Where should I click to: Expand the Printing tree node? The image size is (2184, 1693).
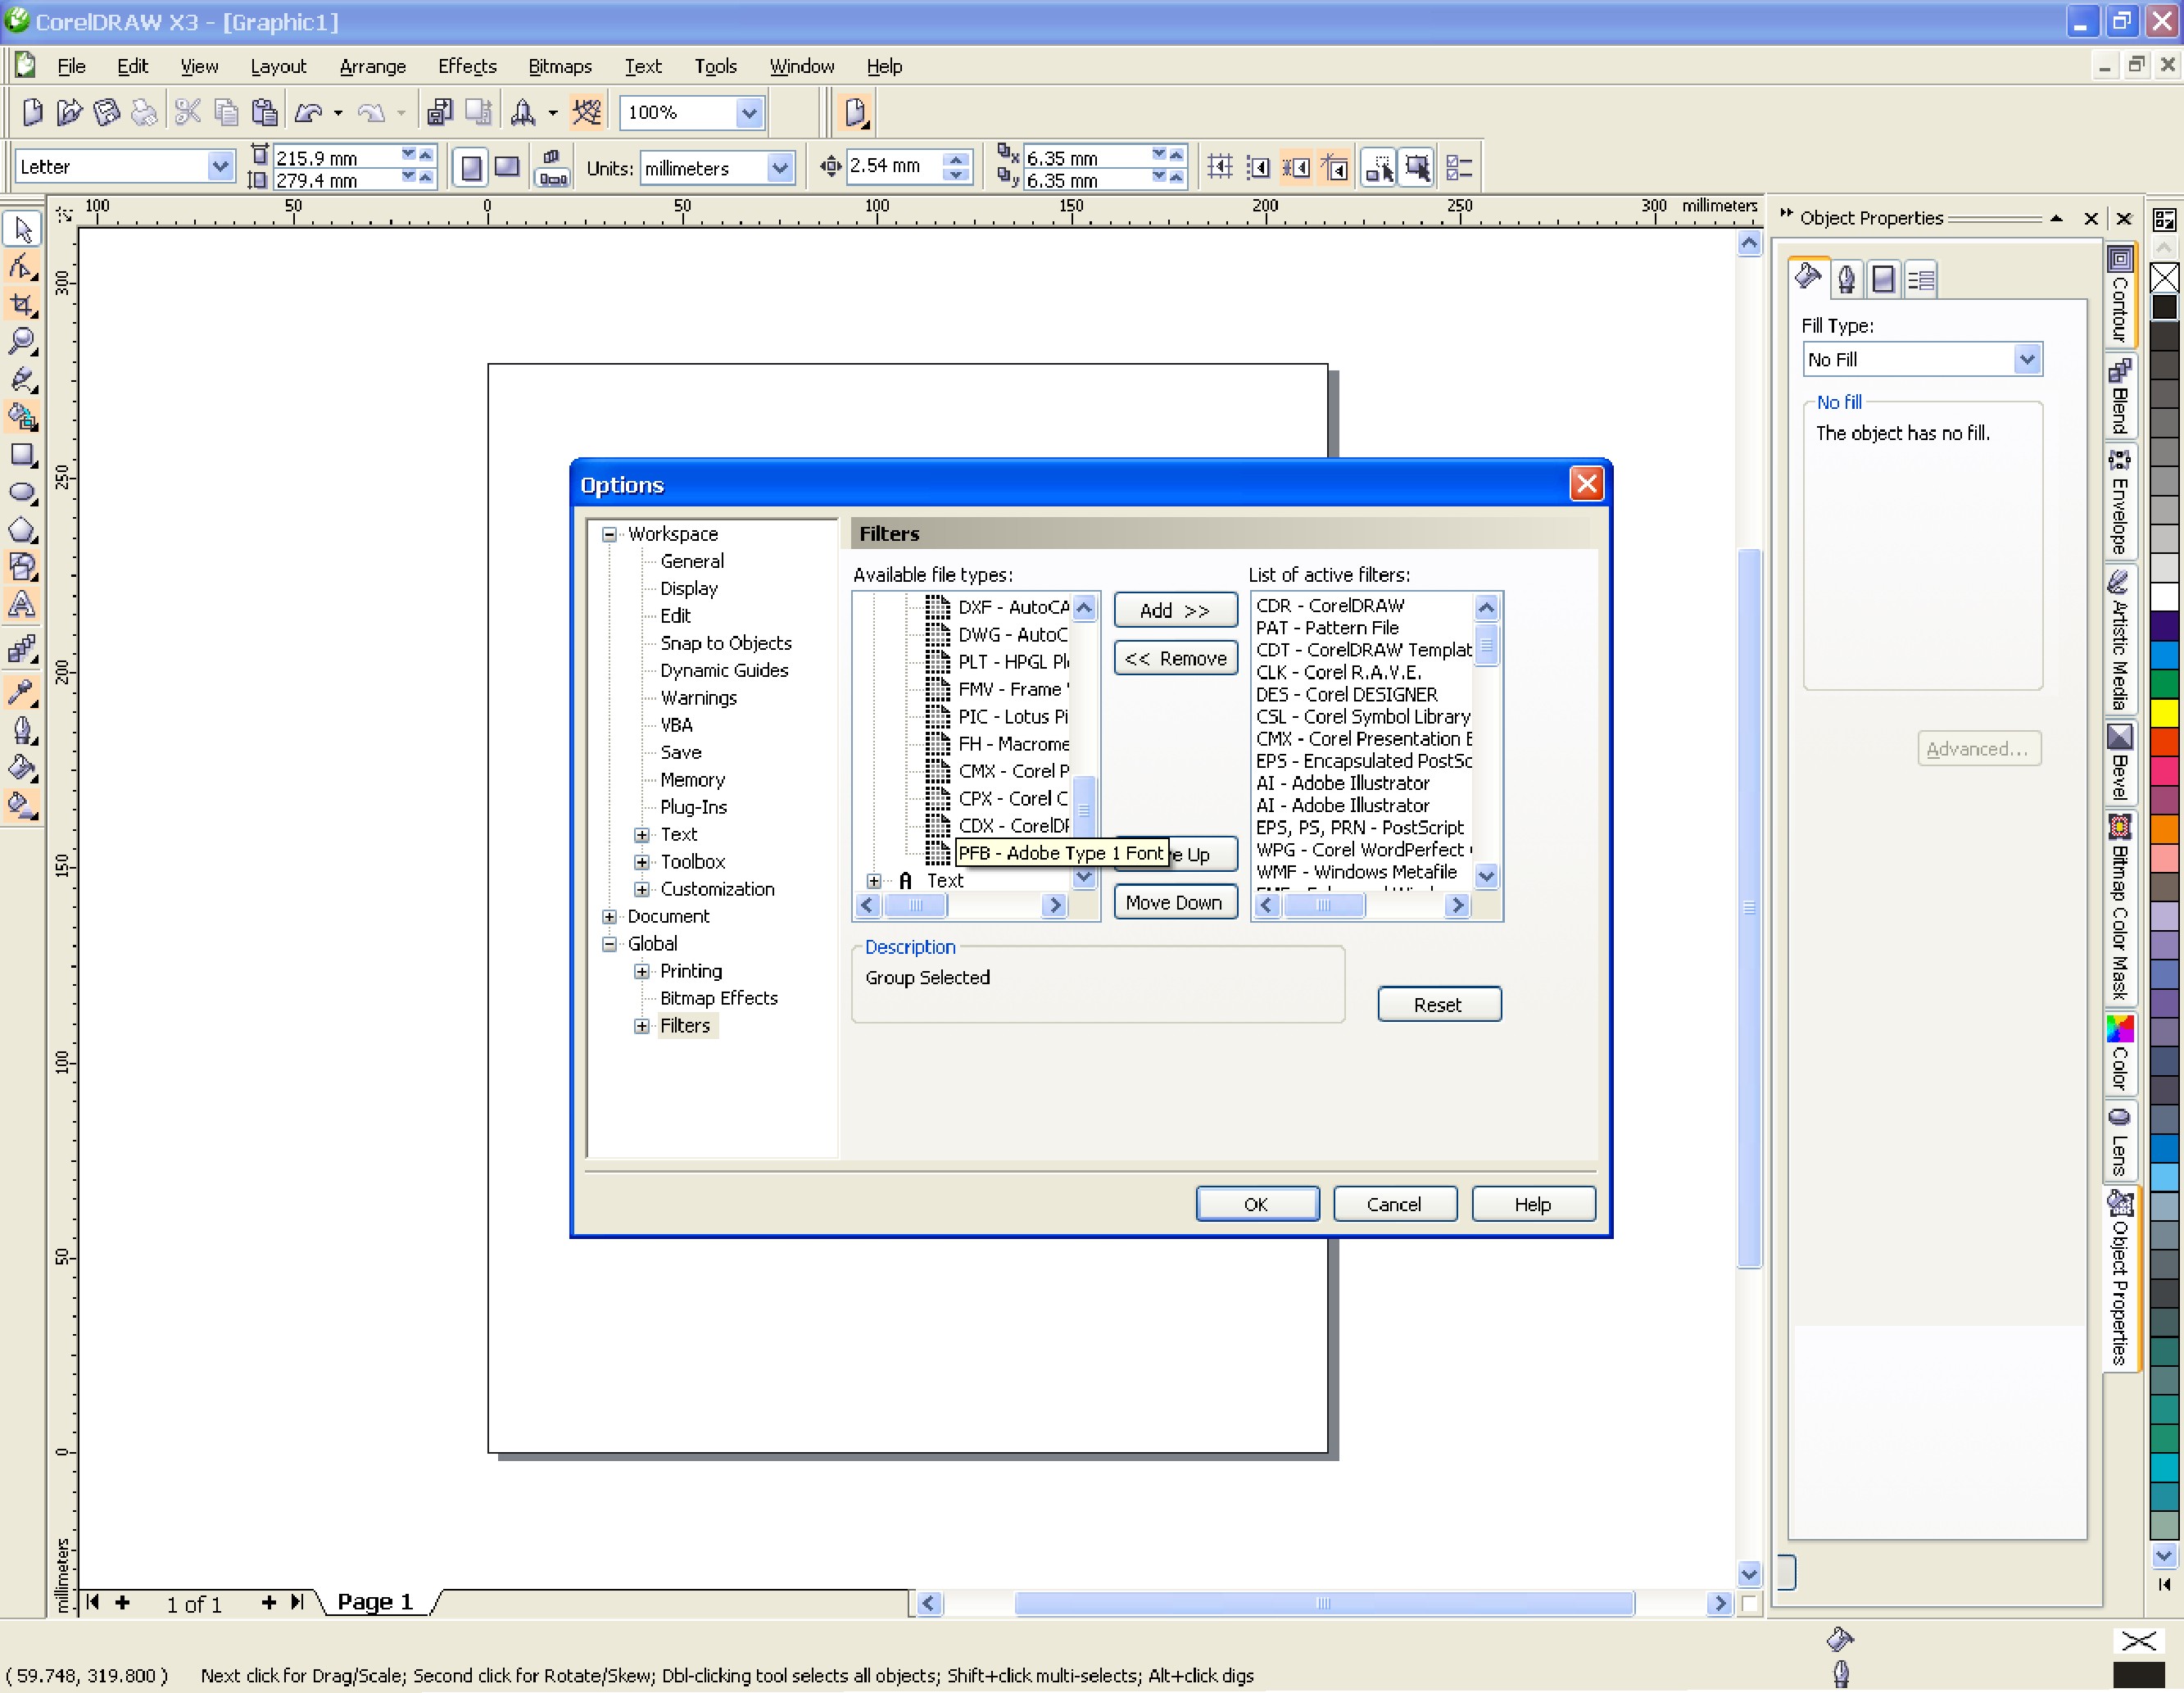(642, 972)
